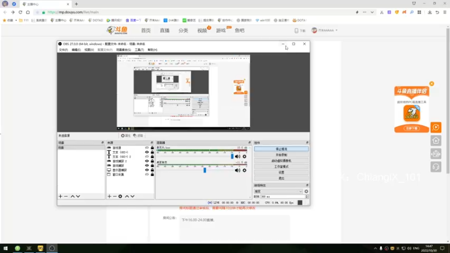Expand the address bar chevron dropdown
450x253 pixels.
coord(372,12)
